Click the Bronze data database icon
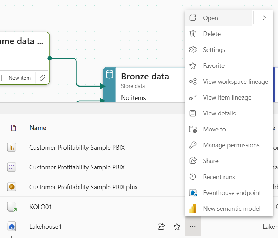The image size is (278, 238). 110,75
